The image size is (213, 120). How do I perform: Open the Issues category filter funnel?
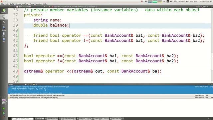pos(37,84)
